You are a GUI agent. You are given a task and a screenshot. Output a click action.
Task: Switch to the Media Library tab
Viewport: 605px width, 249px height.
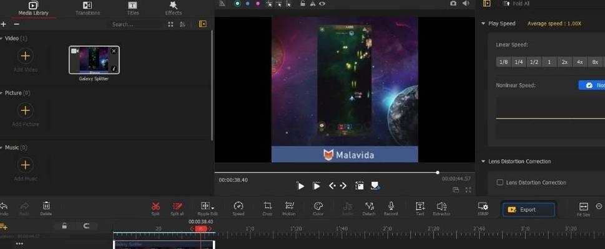coord(33,9)
